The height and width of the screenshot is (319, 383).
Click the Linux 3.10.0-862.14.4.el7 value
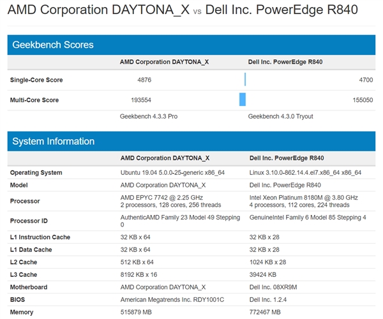click(305, 173)
